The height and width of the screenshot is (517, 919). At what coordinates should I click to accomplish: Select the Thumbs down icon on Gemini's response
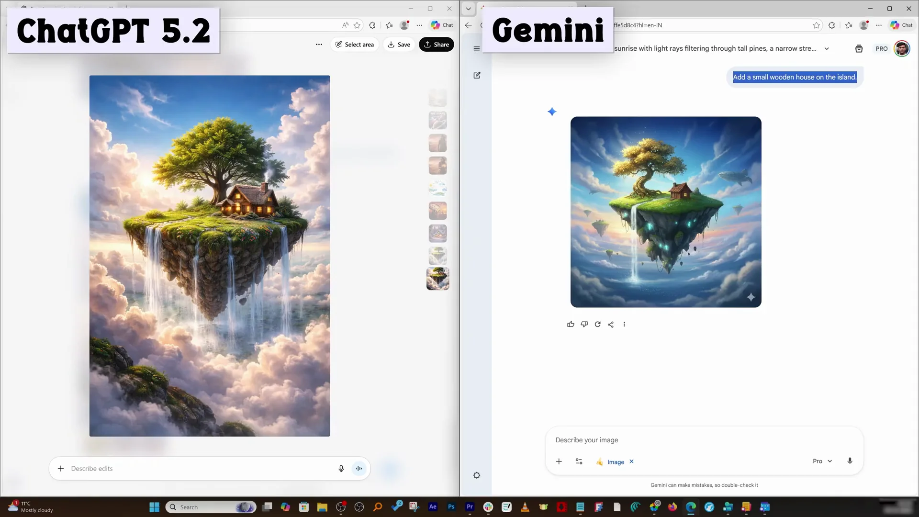pos(584,324)
